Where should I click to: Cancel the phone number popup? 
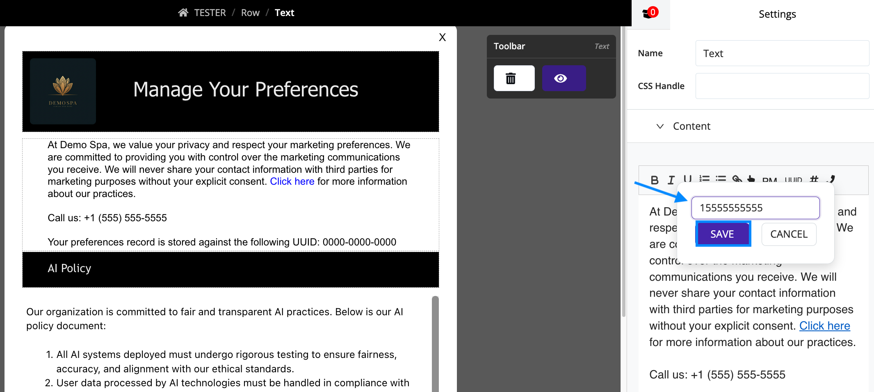pos(789,234)
